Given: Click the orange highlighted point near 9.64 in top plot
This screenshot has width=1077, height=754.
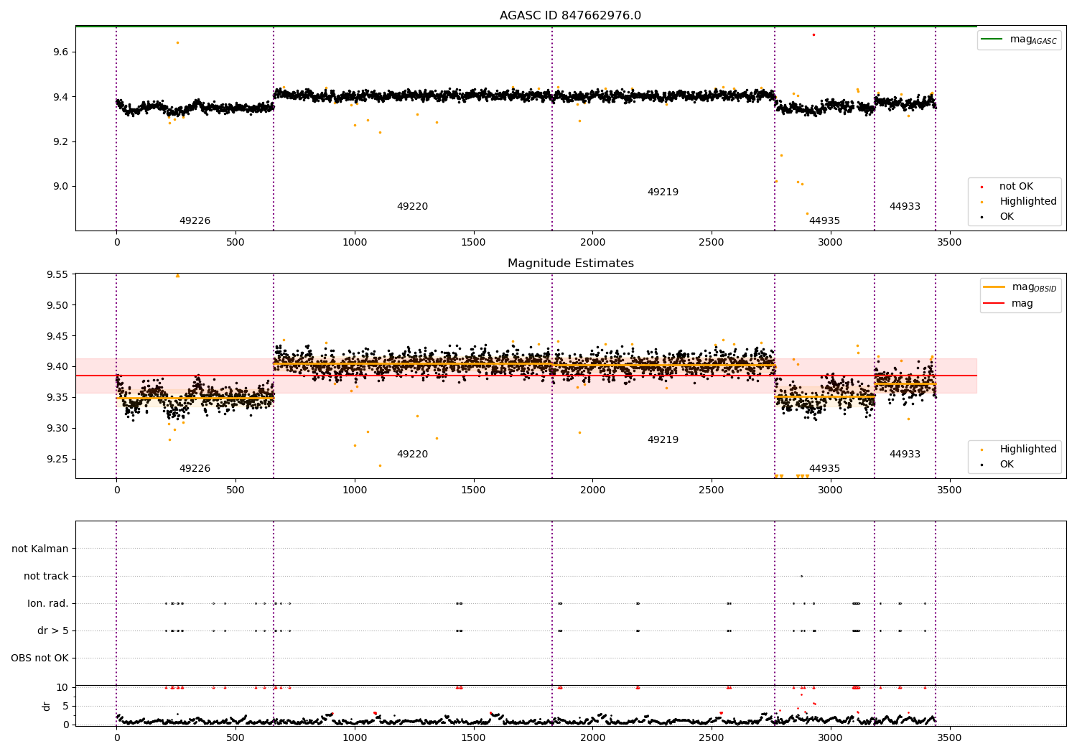Looking at the screenshot, I should point(177,42).
